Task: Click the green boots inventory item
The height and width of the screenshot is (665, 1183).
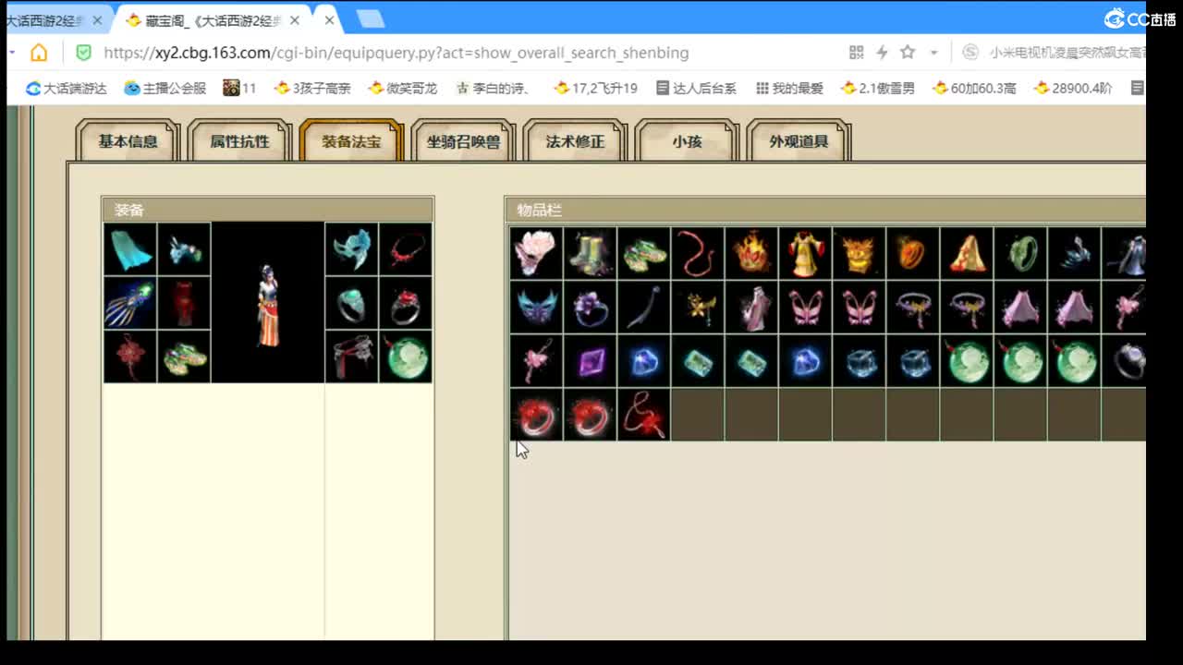Action: click(590, 252)
